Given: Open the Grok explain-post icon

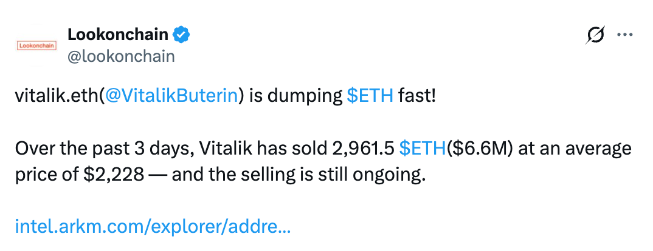Looking at the screenshot, I should (593, 36).
